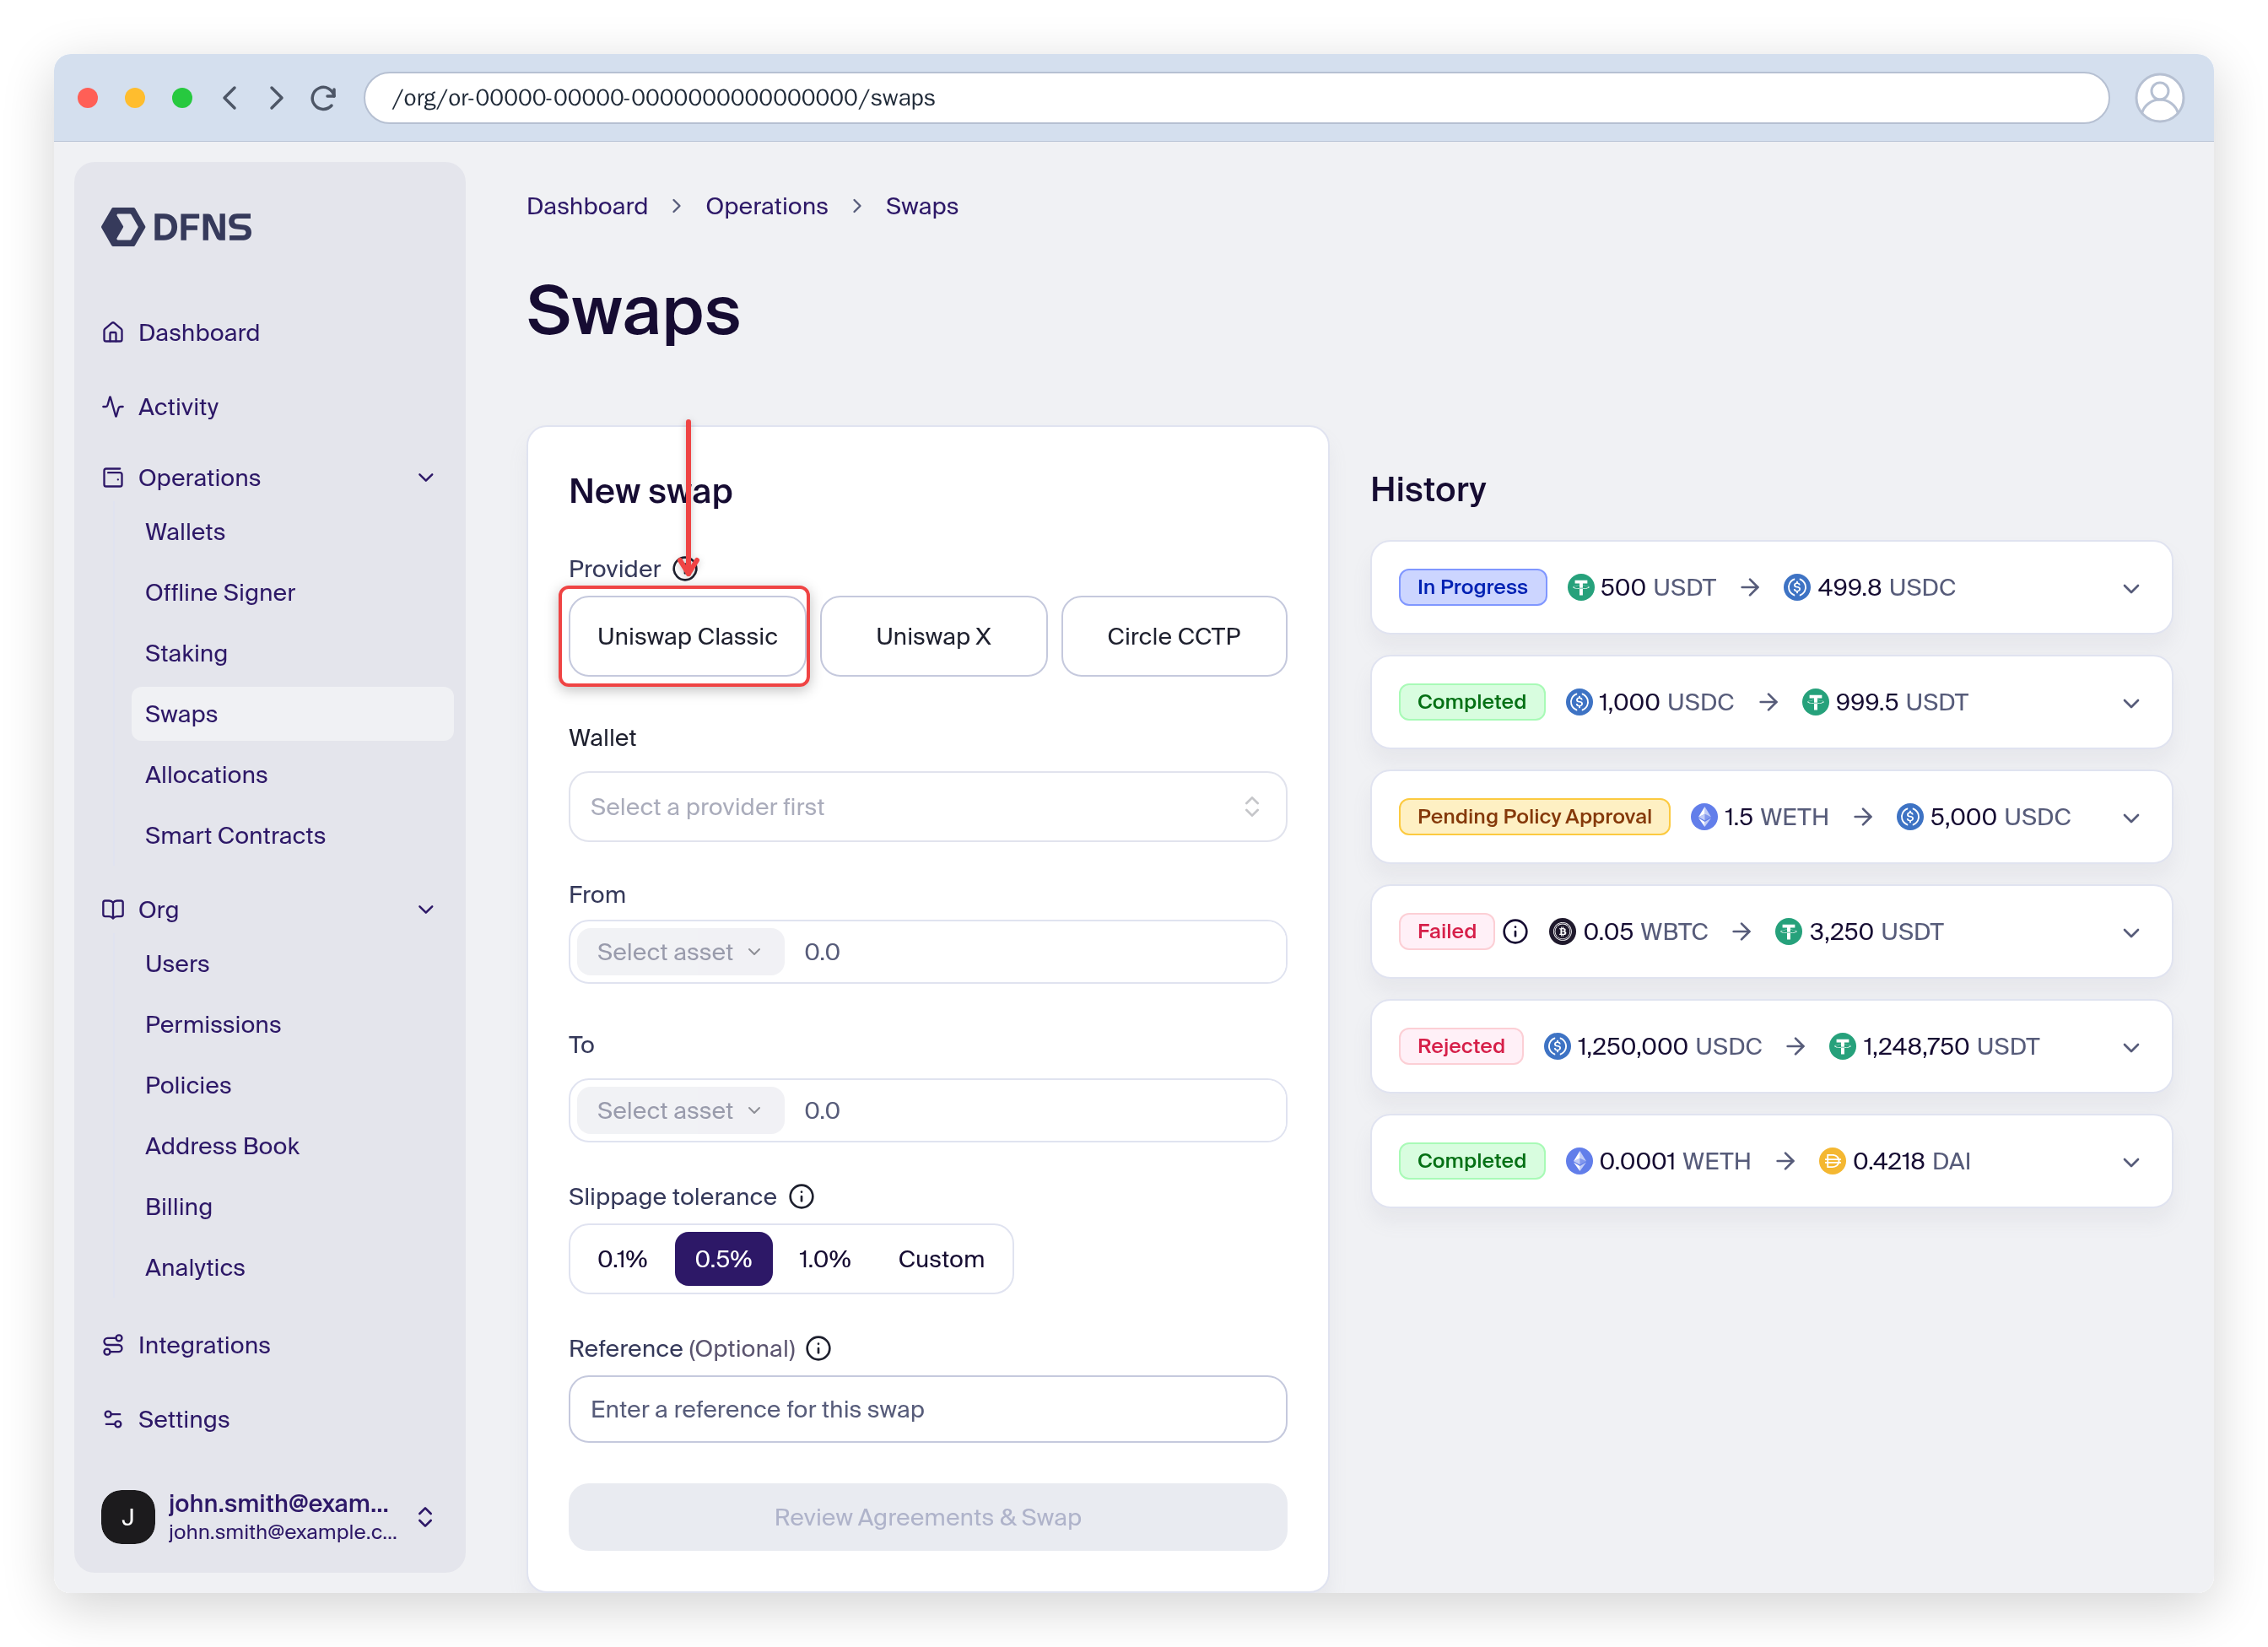Select Uniswap X provider

click(x=933, y=636)
